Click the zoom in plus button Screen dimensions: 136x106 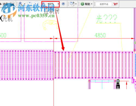coord(63,4)
